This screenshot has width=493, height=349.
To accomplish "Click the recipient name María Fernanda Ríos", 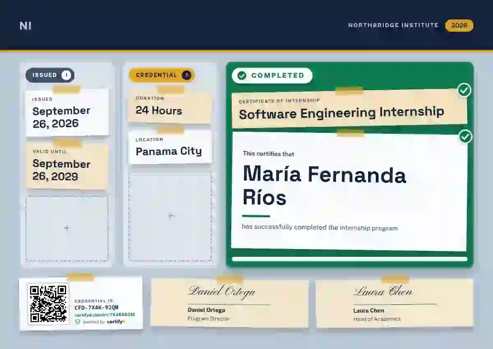I will point(325,186).
